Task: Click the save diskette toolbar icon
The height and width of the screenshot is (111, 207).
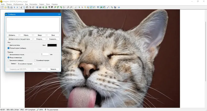Action: (8, 7)
